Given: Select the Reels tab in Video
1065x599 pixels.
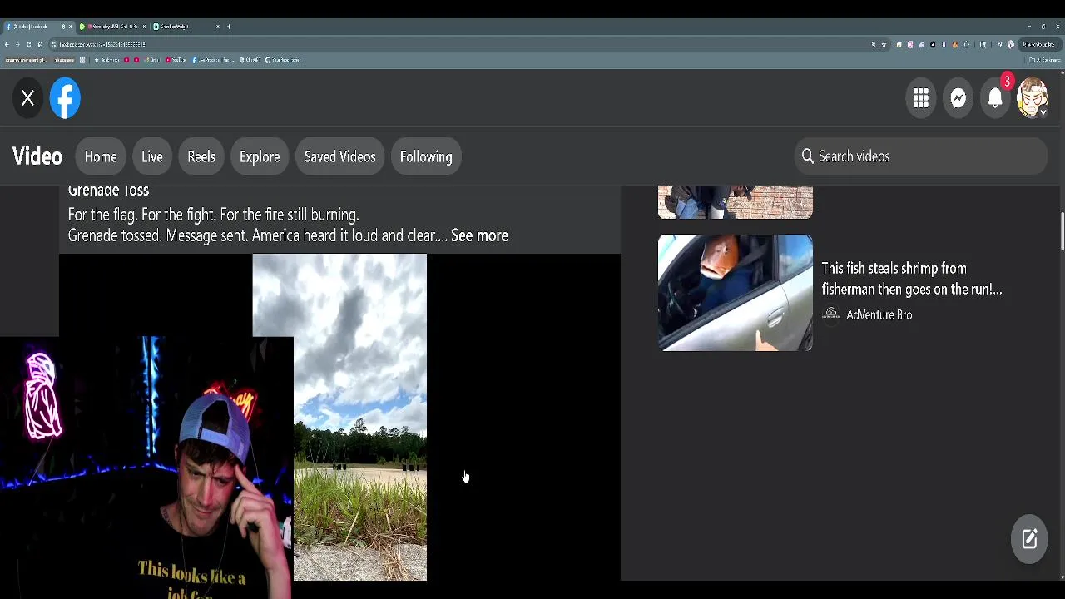Looking at the screenshot, I should [201, 156].
